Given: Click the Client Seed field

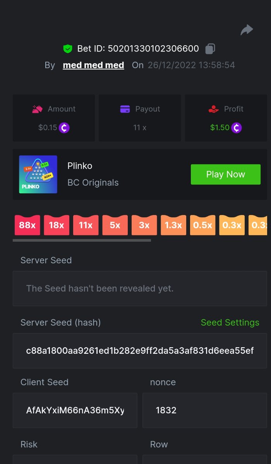Looking at the screenshot, I should click(75, 410).
